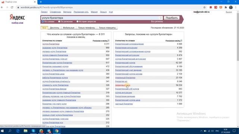
Task: Switch to the 'Мобильные' tab
Action: pos(69,28)
